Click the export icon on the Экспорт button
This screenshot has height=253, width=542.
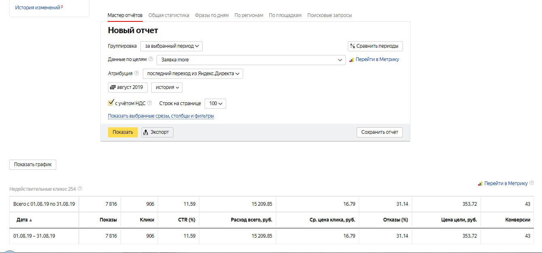tap(146, 132)
